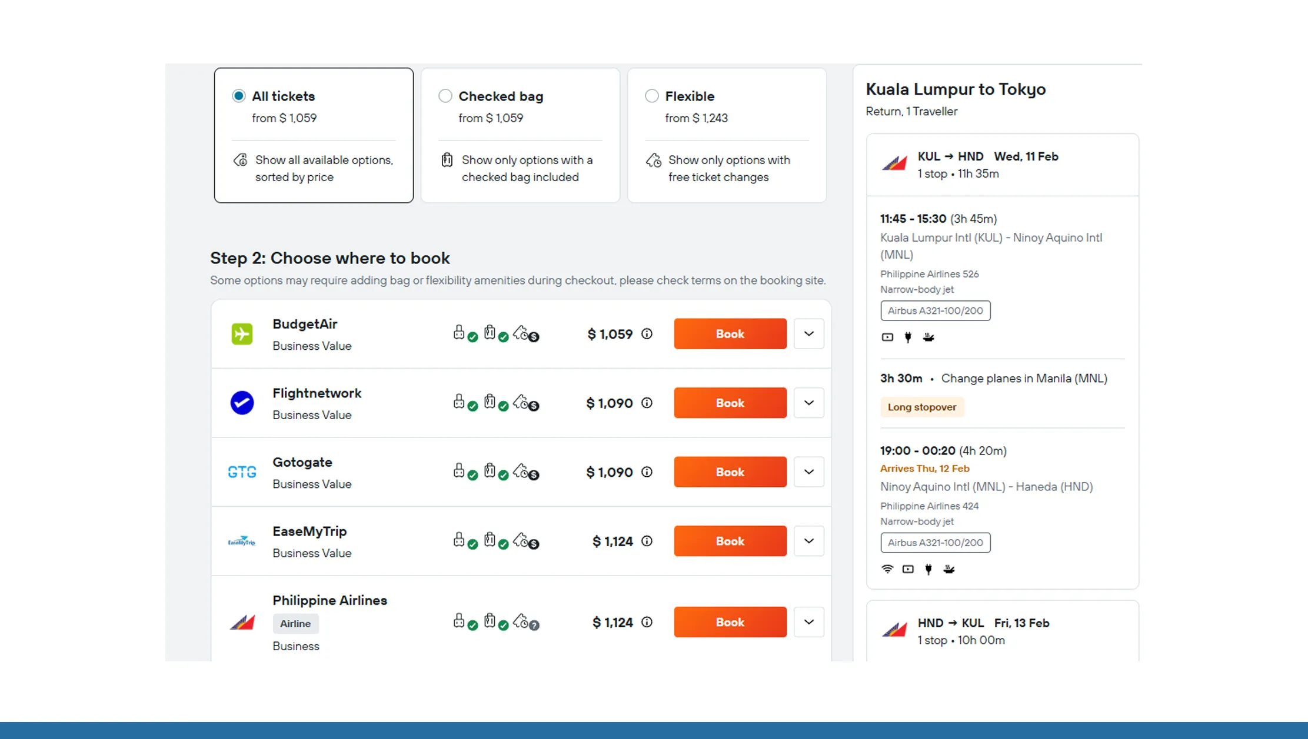Select the Flexible ticket option
The image size is (1308, 739).
pyautogui.click(x=651, y=95)
